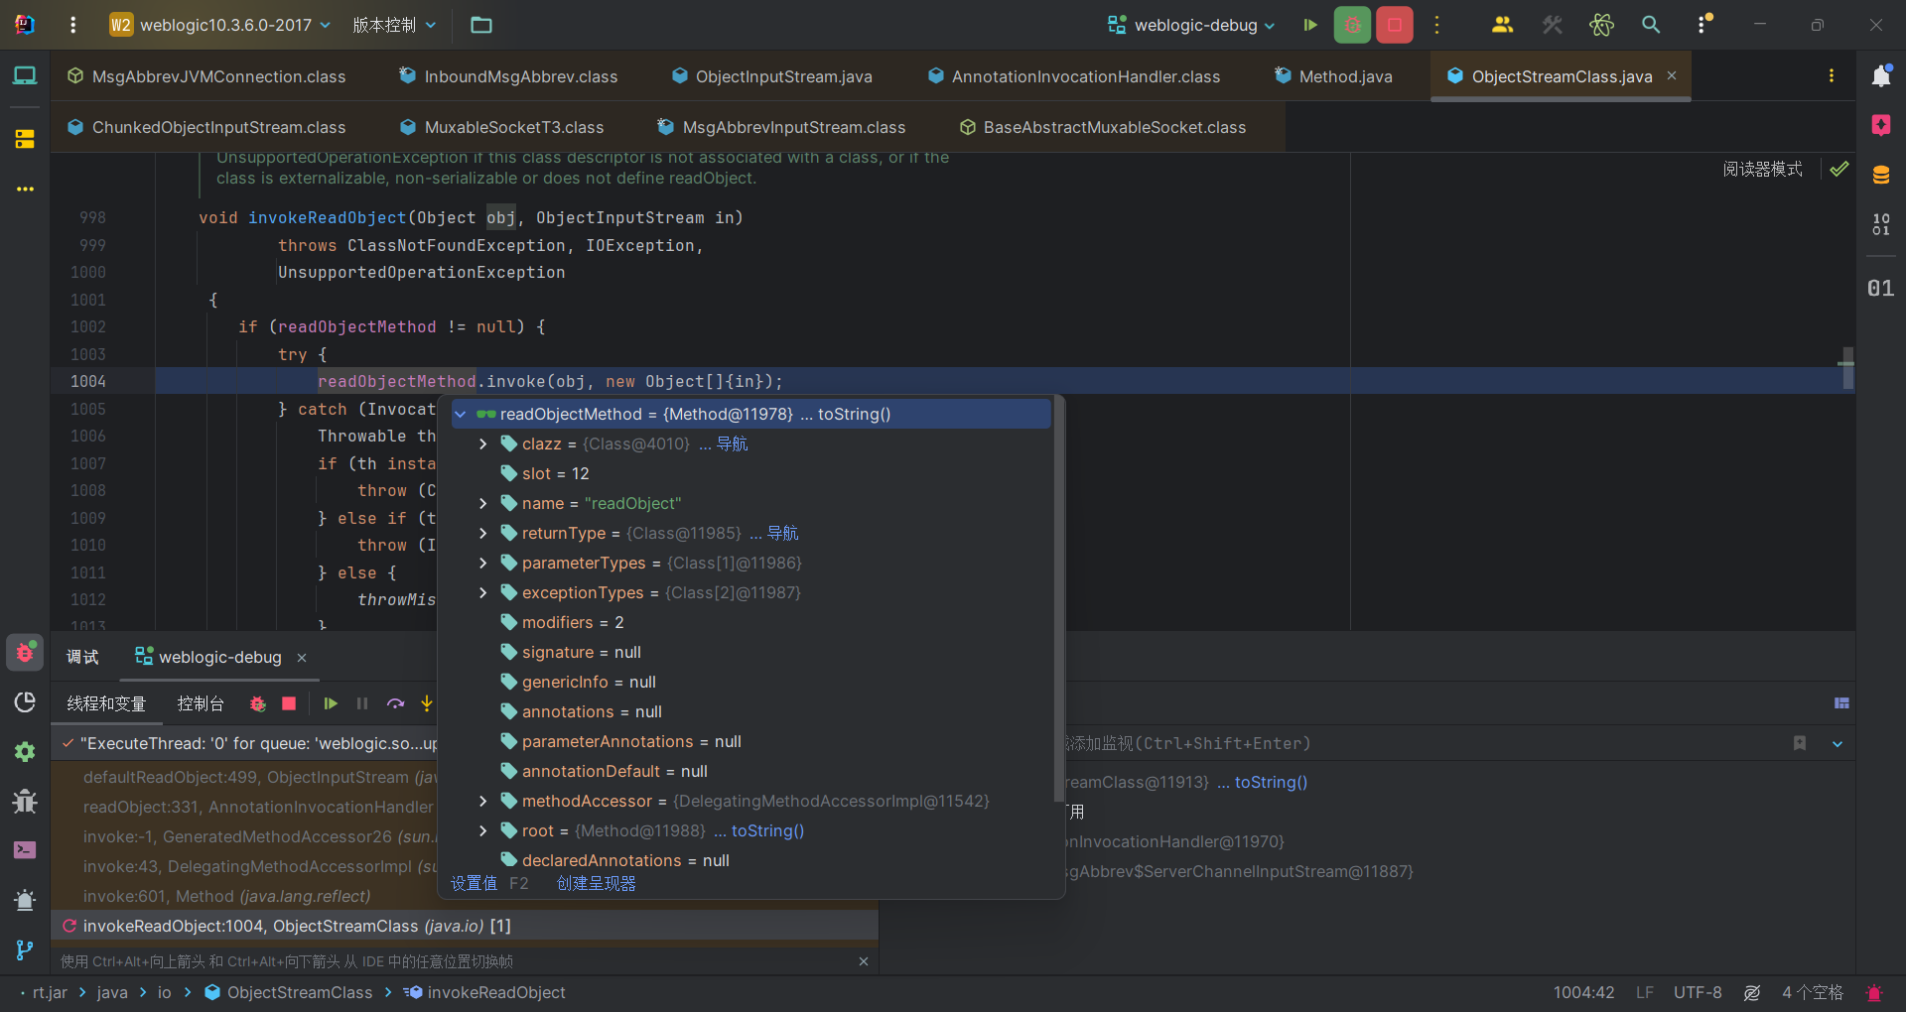
Task: Click the build tools hammer icon
Action: point(1552,25)
